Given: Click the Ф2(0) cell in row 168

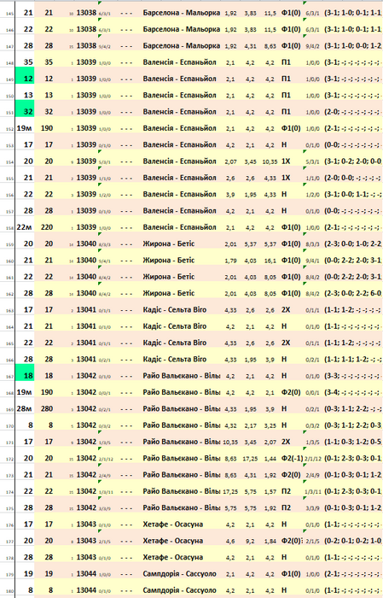Looking at the screenshot, I should (291, 392).
